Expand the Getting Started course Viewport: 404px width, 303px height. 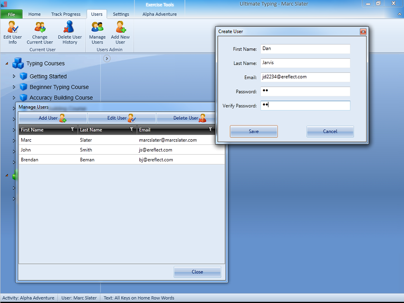[14, 76]
